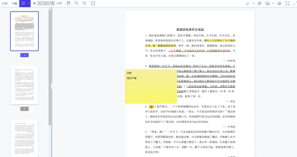This screenshot has height=157, width=297.
Task: Click the author name 才明浩
Action: point(231,127)
